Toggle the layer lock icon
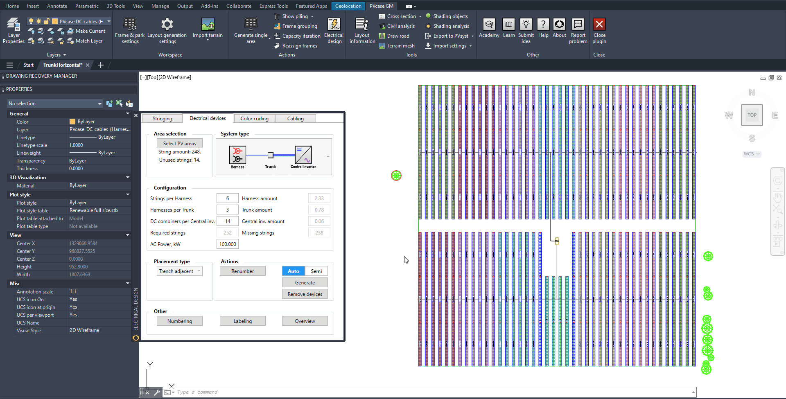 (x=47, y=21)
